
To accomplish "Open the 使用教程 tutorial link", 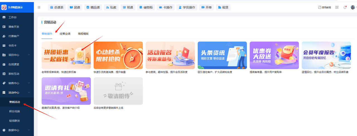I will point(325,7).
